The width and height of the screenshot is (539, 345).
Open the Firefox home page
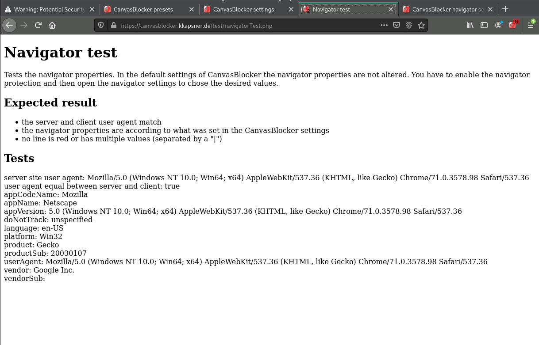point(52,25)
